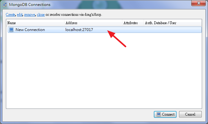208x124 pixels.
Task: Select the New Connection entry name
Action: pyautogui.click(x=30, y=30)
